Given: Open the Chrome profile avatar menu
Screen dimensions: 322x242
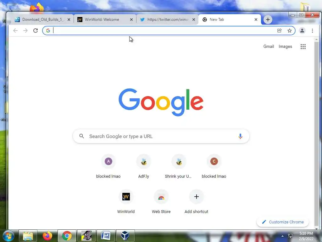Looking at the screenshot, I should point(302,31).
